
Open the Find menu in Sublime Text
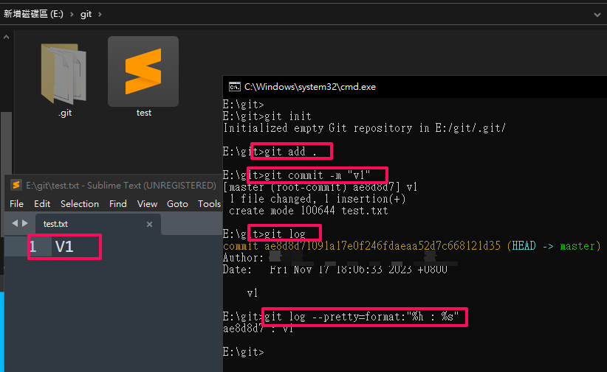(117, 203)
